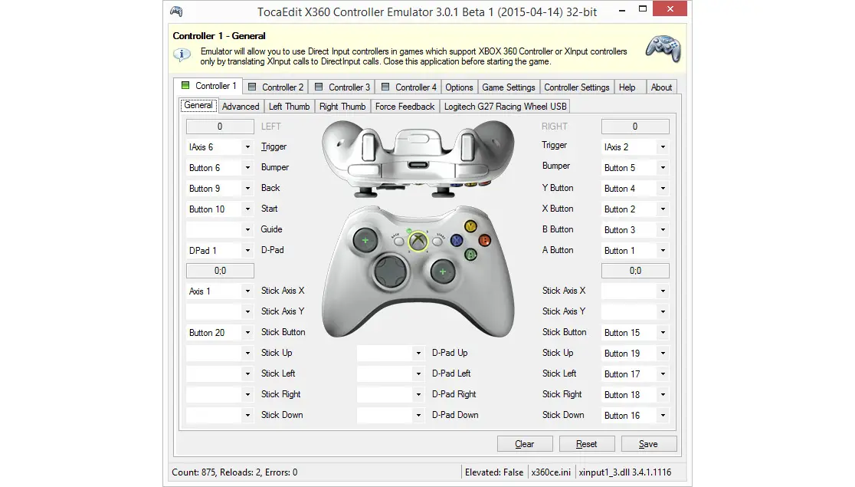
Task: Switch to the Game Settings tab
Action: click(509, 87)
